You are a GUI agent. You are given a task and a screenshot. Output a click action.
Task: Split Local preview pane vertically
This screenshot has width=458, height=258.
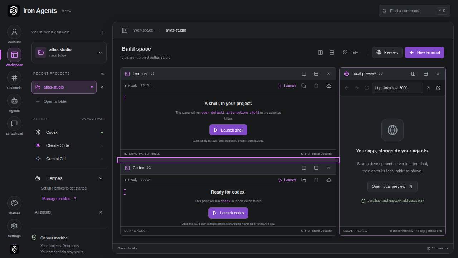coord(413,73)
